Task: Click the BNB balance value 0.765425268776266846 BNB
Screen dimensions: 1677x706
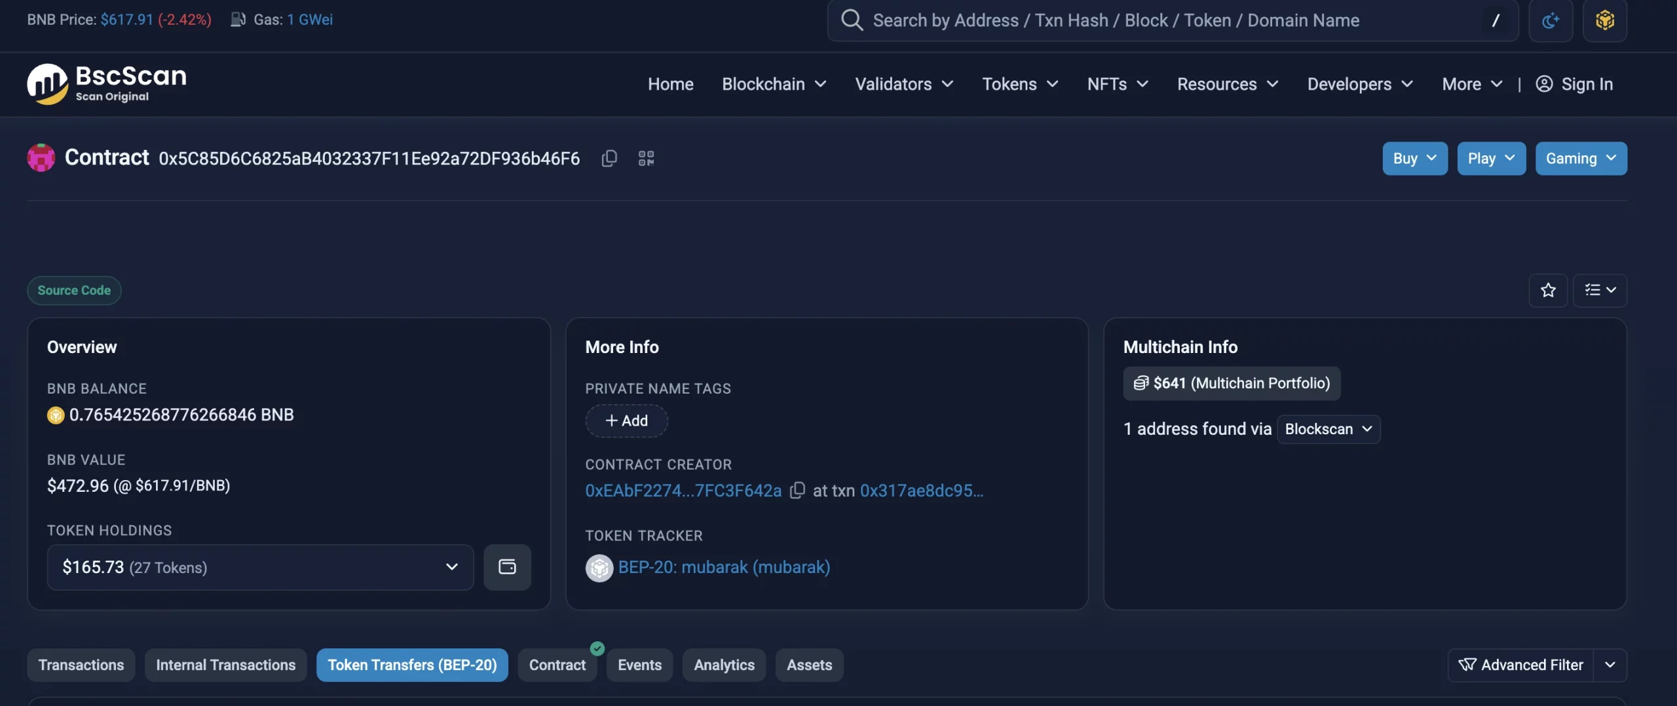Action: pyautogui.click(x=181, y=415)
